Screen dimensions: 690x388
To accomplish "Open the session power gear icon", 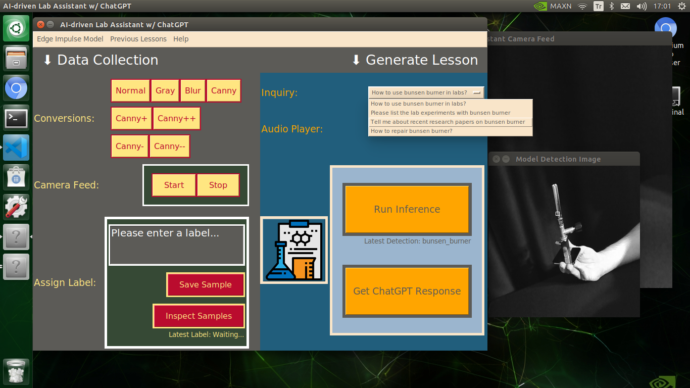I will click(681, 6).
